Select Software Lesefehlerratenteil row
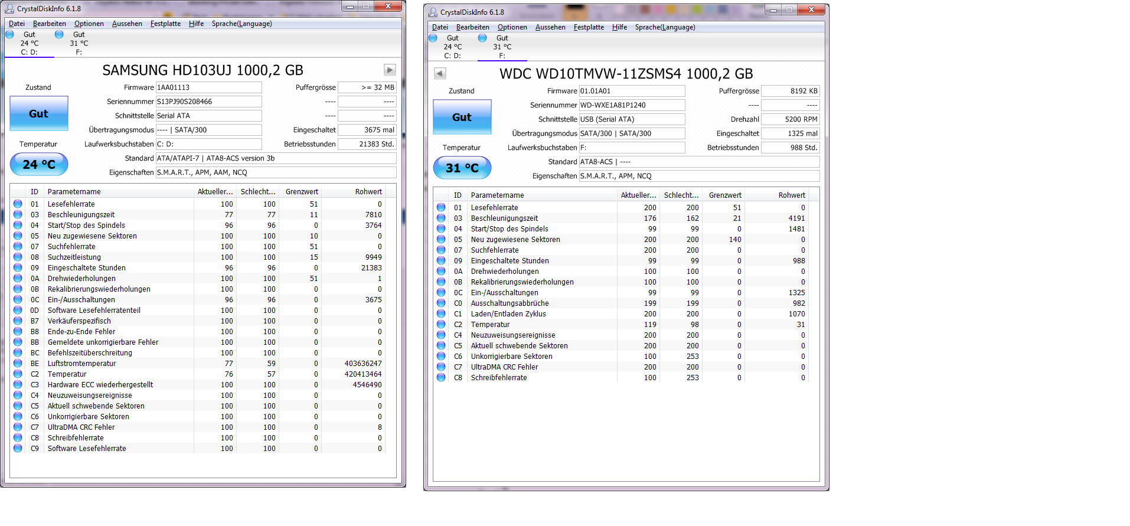The height and width of the screenshot is (526, 1130). click(198, 310)
